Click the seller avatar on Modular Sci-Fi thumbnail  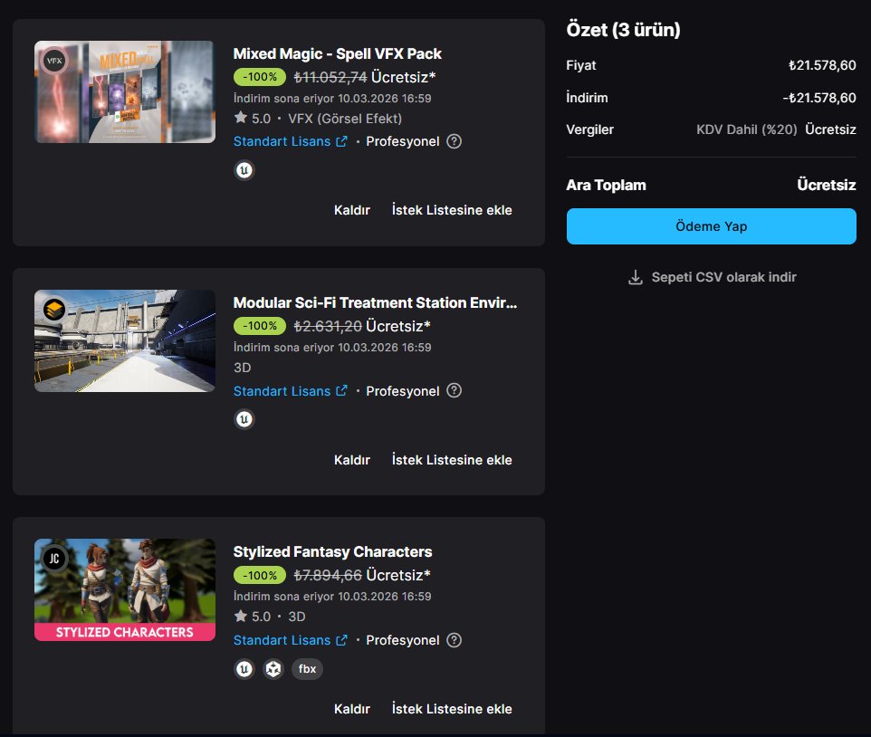pyautogui.click(x=54, y=310)
